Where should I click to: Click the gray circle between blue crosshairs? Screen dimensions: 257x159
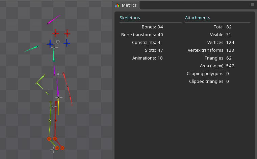coord(58,42)
